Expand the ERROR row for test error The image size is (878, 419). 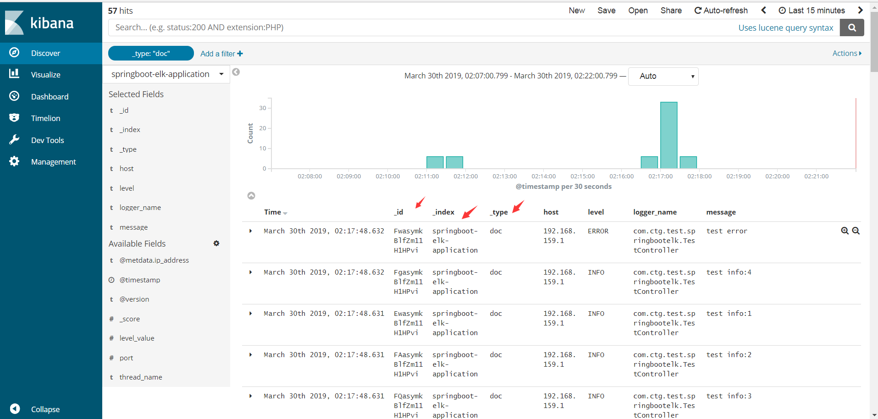coord(250,231)
